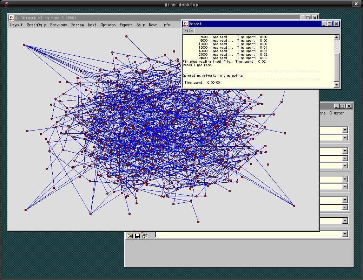The height and width of the screenshot is (280, 363).
Task: Open the Info menu
Action: (x=166, y=25)
